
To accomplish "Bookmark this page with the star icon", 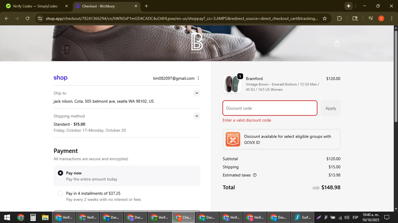I will 325,19.
